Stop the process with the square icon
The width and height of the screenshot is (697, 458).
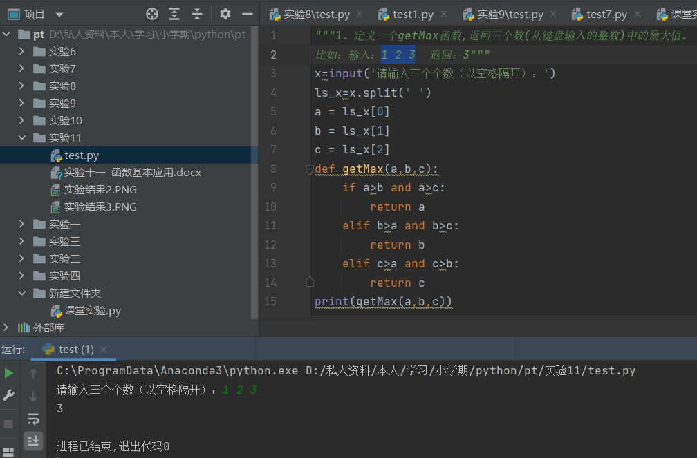(x=8, y=423)
